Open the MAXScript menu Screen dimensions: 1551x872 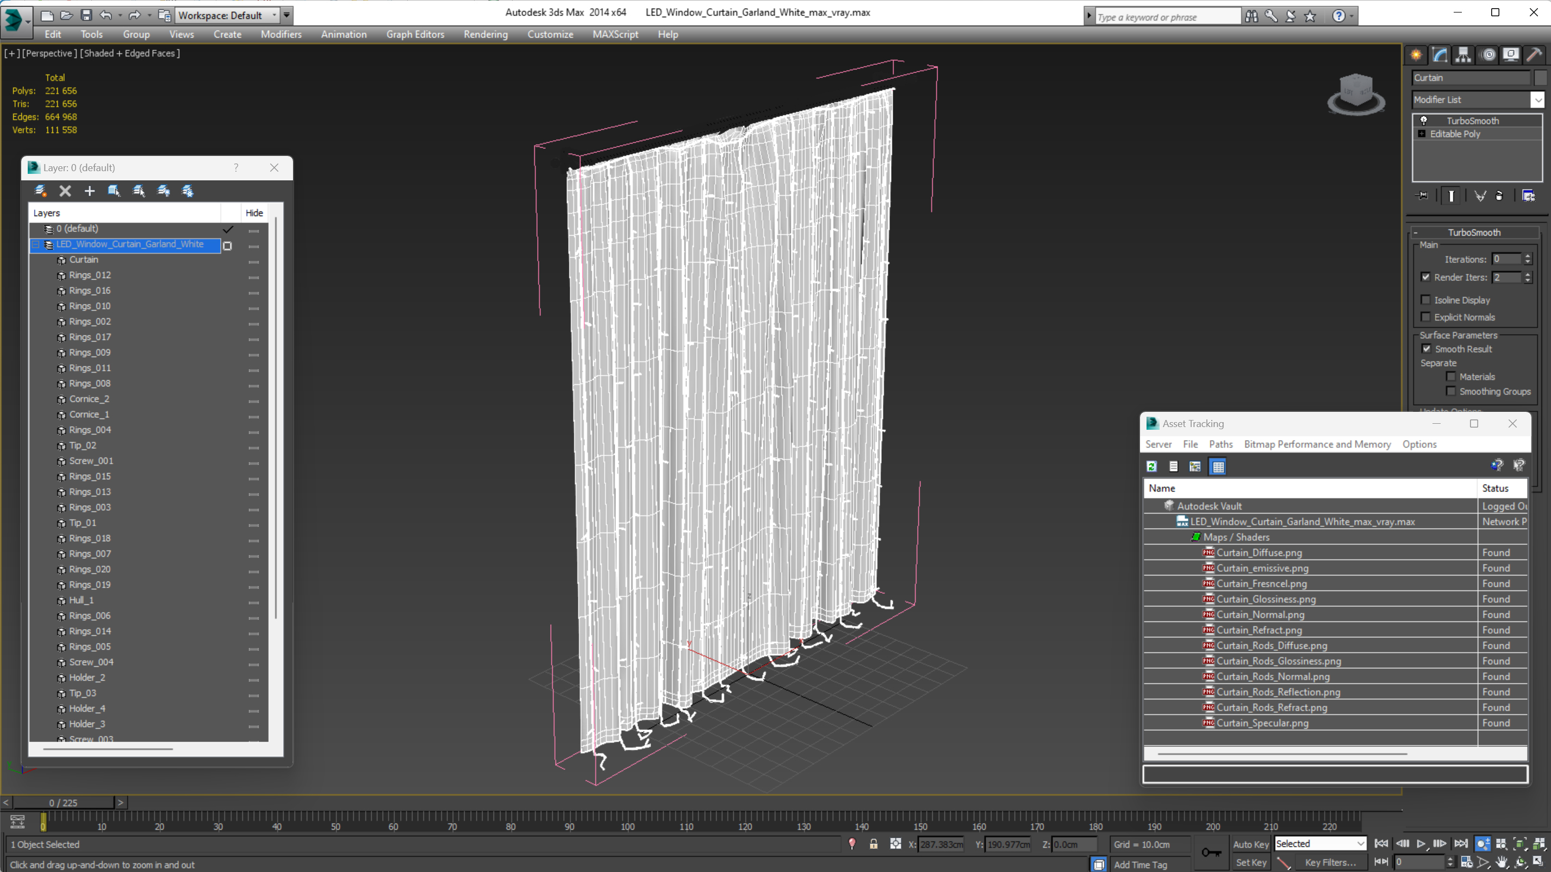(x=615, y=34)
